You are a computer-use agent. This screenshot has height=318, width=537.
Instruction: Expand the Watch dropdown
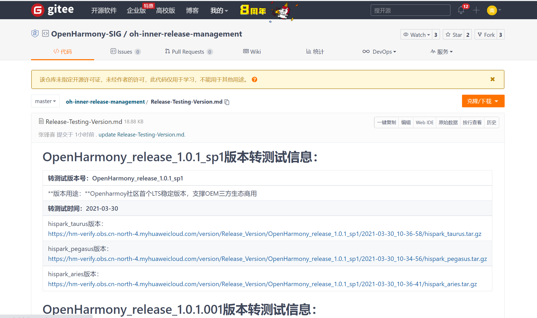[x=417, y=35]
